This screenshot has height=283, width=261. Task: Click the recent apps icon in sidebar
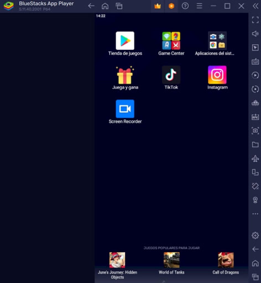coord(255,277)
